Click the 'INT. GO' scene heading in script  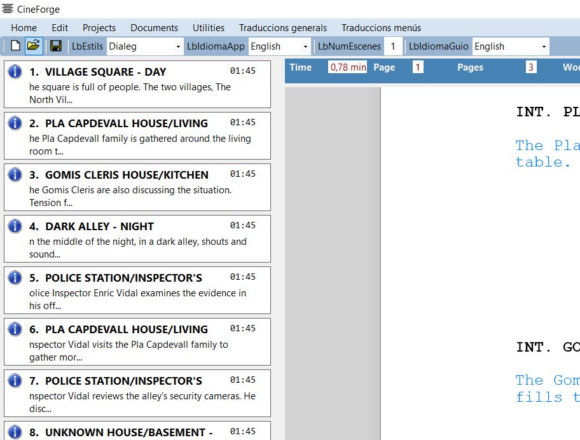pos(548,347)
